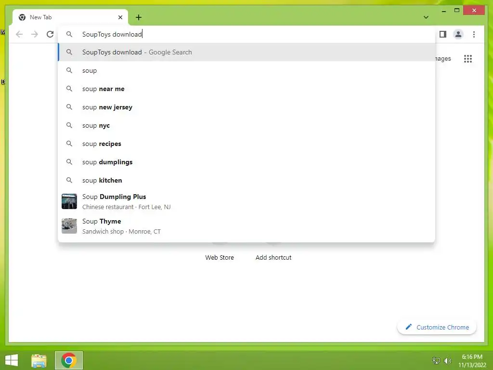The width and height of the screenshot is (493, 370).
Task: Reload the page with the refresh icon
Action: pyautogui.click(x=50, y=34)
